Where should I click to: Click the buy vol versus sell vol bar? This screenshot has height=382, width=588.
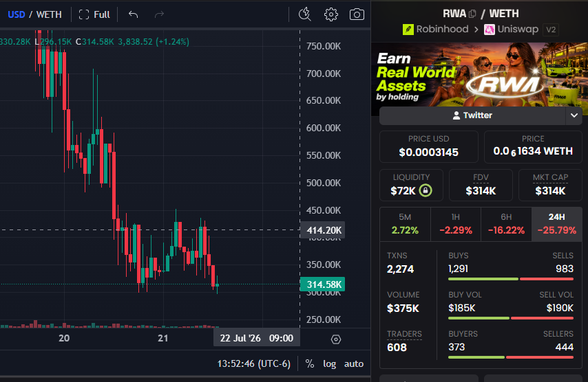click(x=511, y=318)
